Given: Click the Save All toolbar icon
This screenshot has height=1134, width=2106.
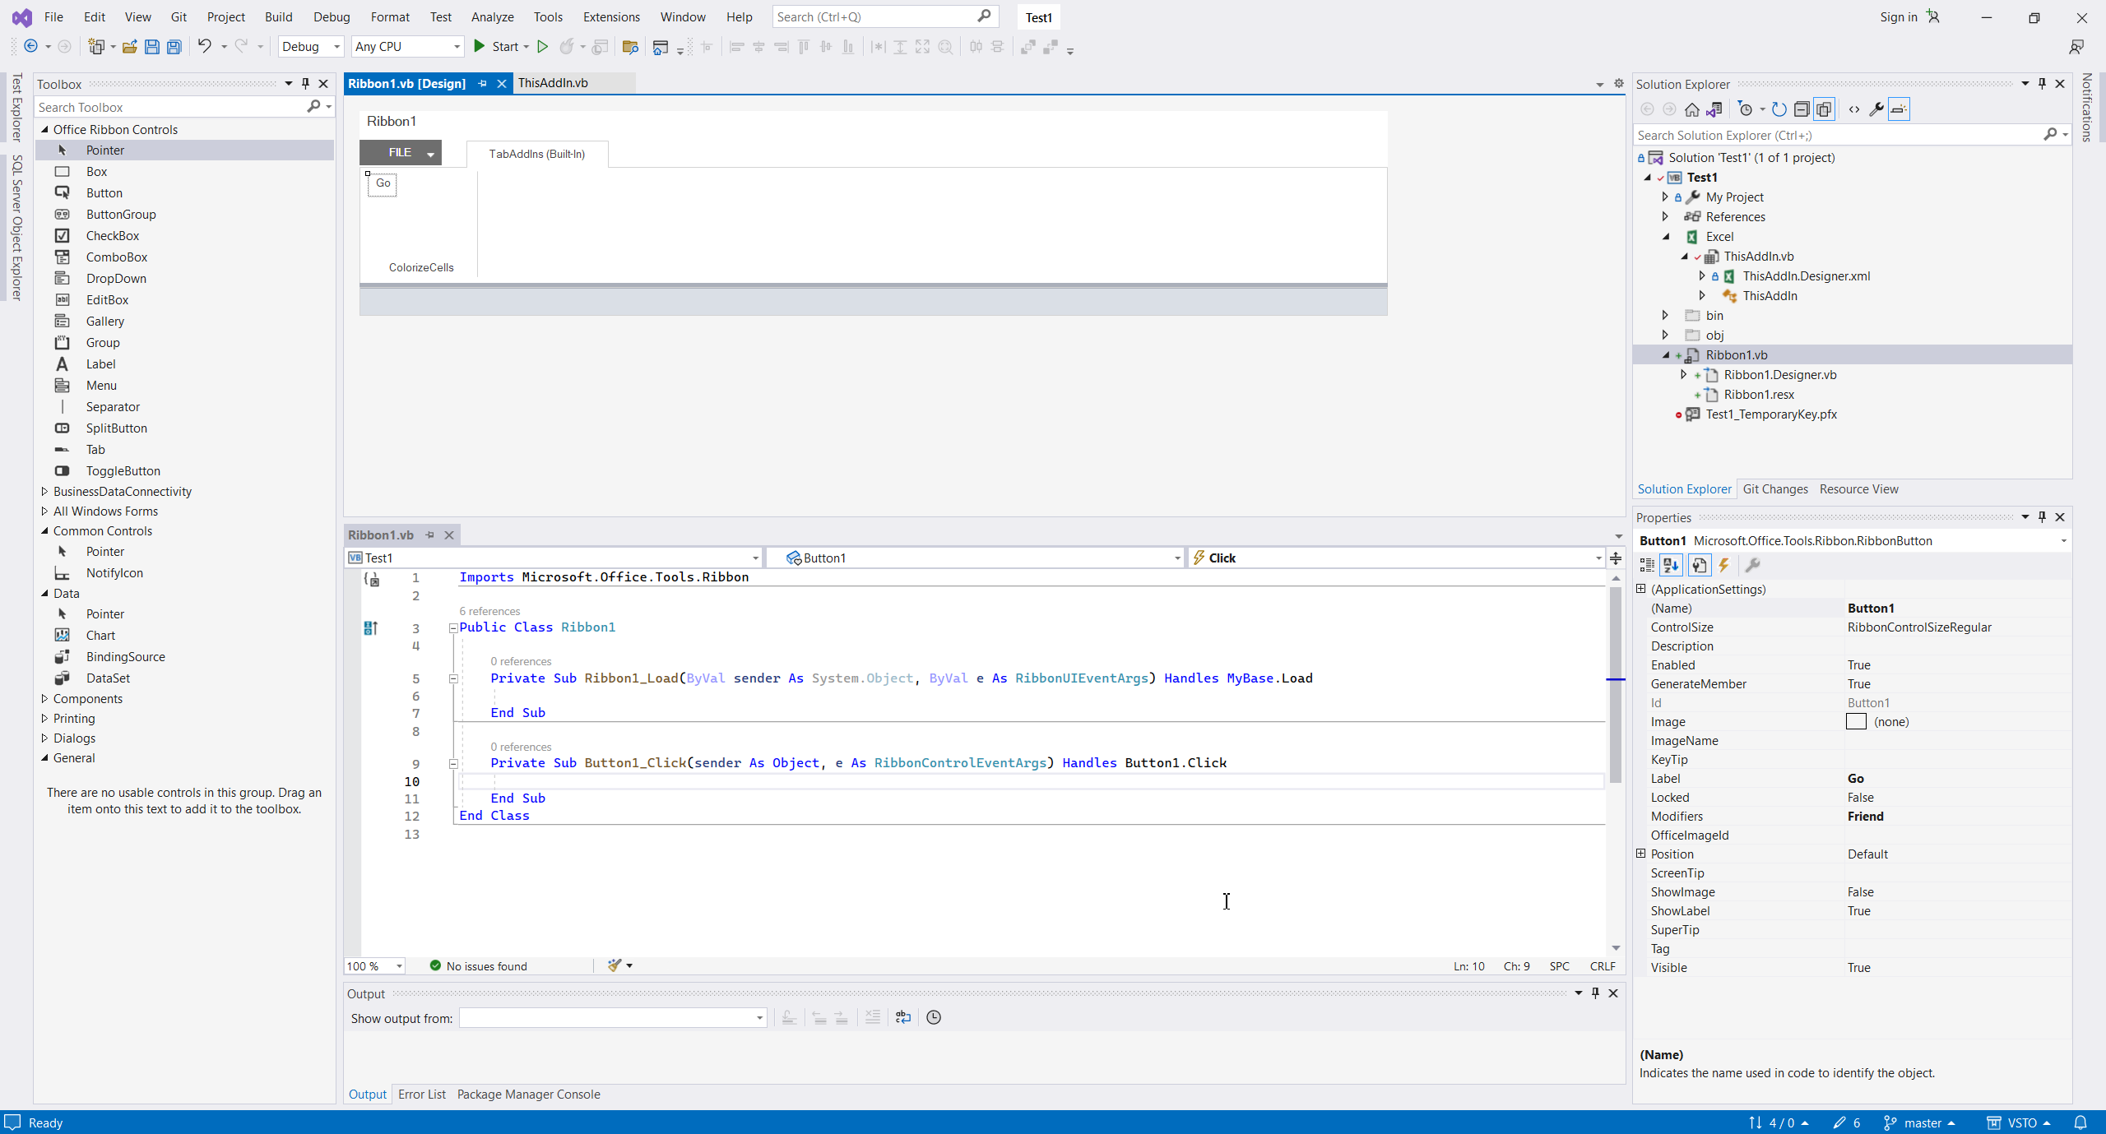Looking at the screenshot, I should click(174, 47).
